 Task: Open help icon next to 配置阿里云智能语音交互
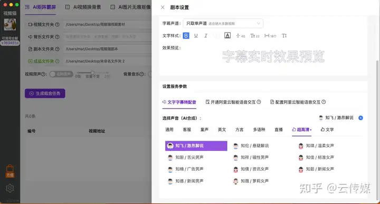(324, 102)
